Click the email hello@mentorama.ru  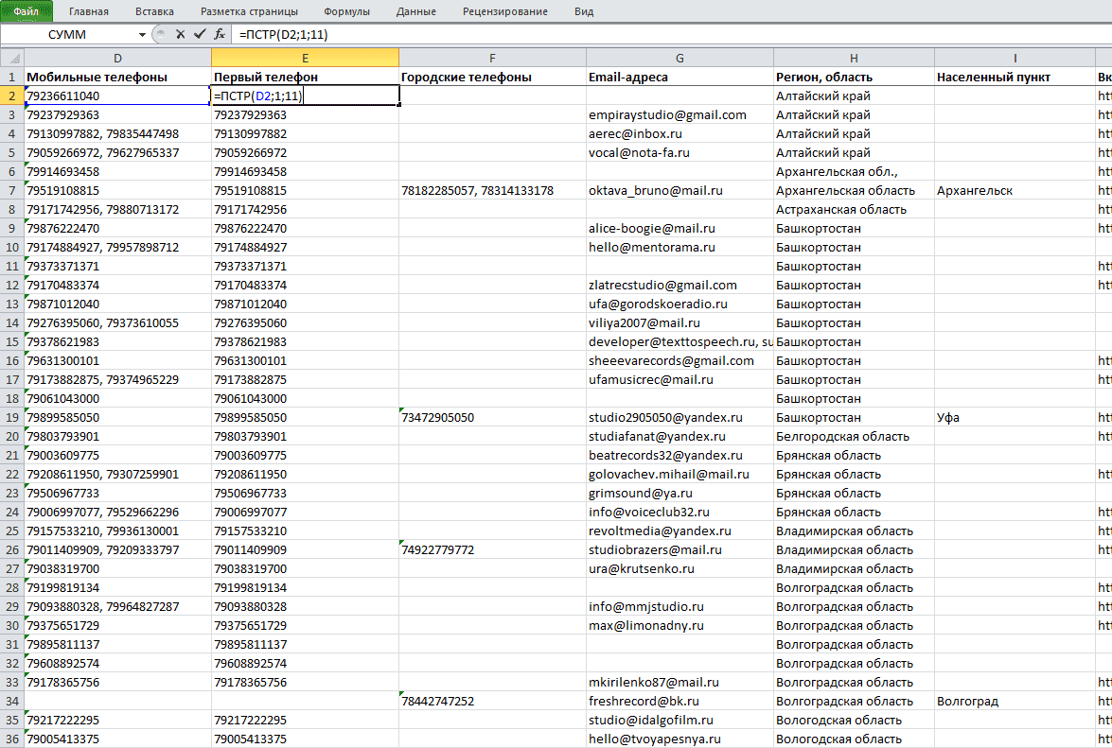pos(652,247)
